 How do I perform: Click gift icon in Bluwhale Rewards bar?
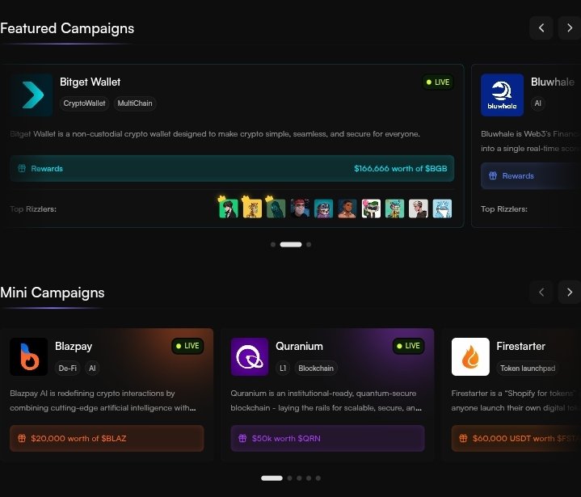(493, 175)
